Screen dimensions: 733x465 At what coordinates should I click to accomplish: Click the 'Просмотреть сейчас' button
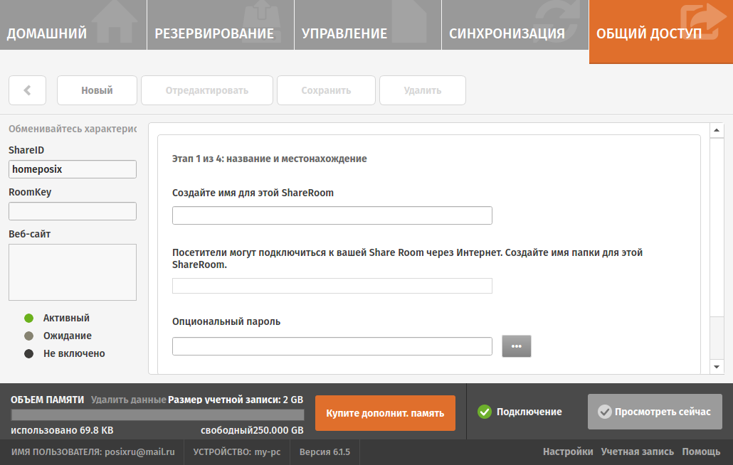pyautogui.click(x=655, y=412)
